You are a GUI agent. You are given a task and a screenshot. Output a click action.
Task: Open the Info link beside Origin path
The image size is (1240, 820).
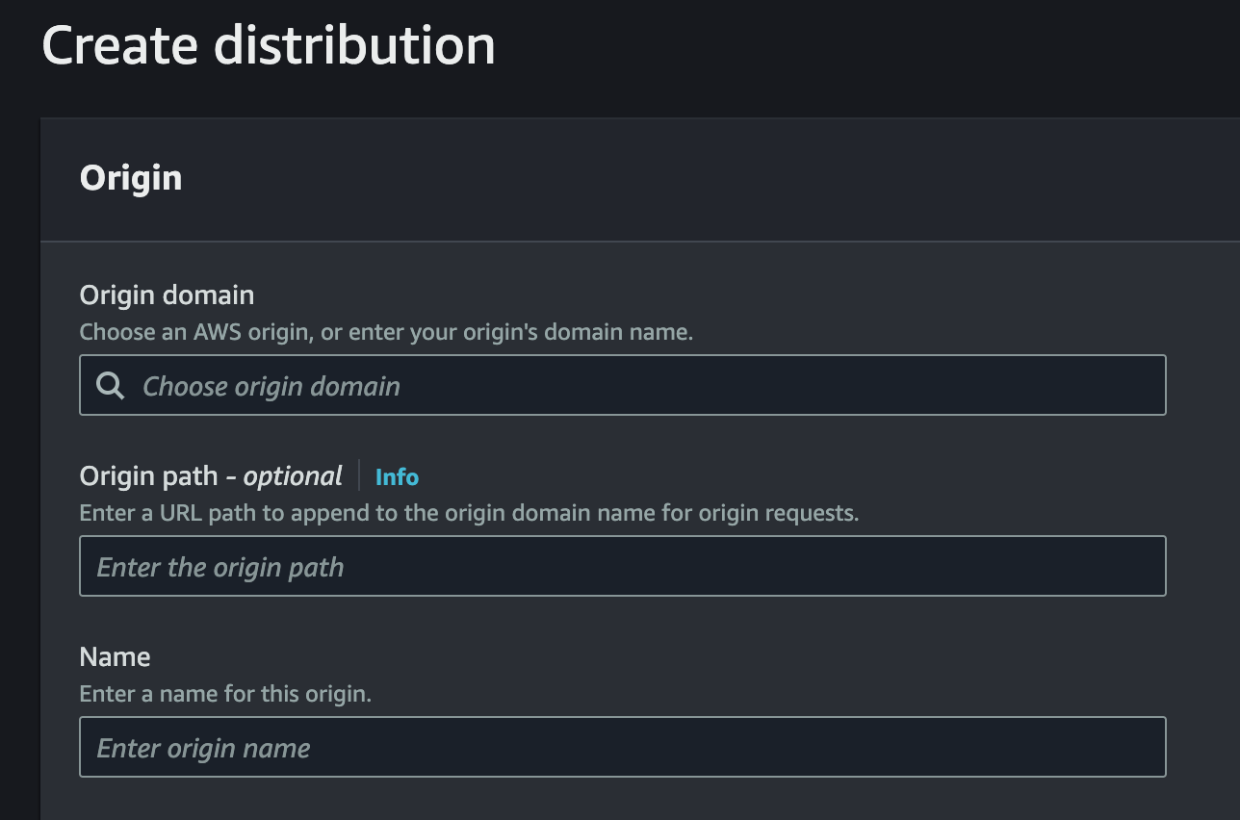[397, 476]
